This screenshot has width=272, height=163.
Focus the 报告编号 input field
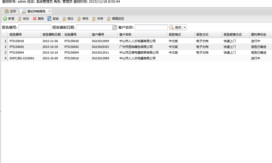click(x=35, y=27)
